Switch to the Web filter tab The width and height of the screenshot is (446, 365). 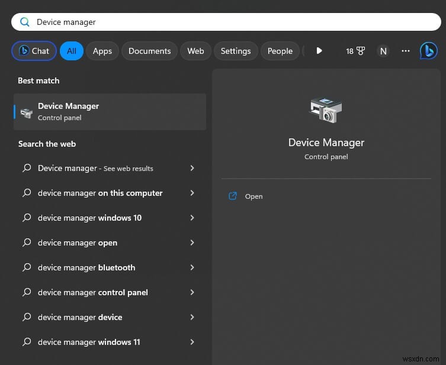pos(195,51)
